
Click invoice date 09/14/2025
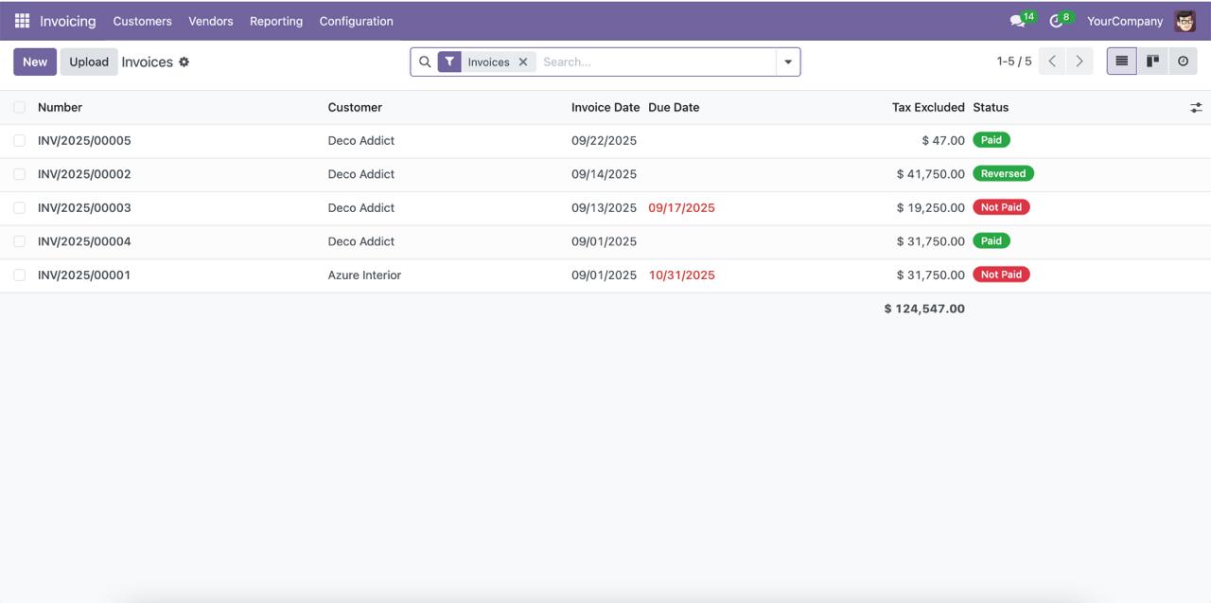[604, 174]
